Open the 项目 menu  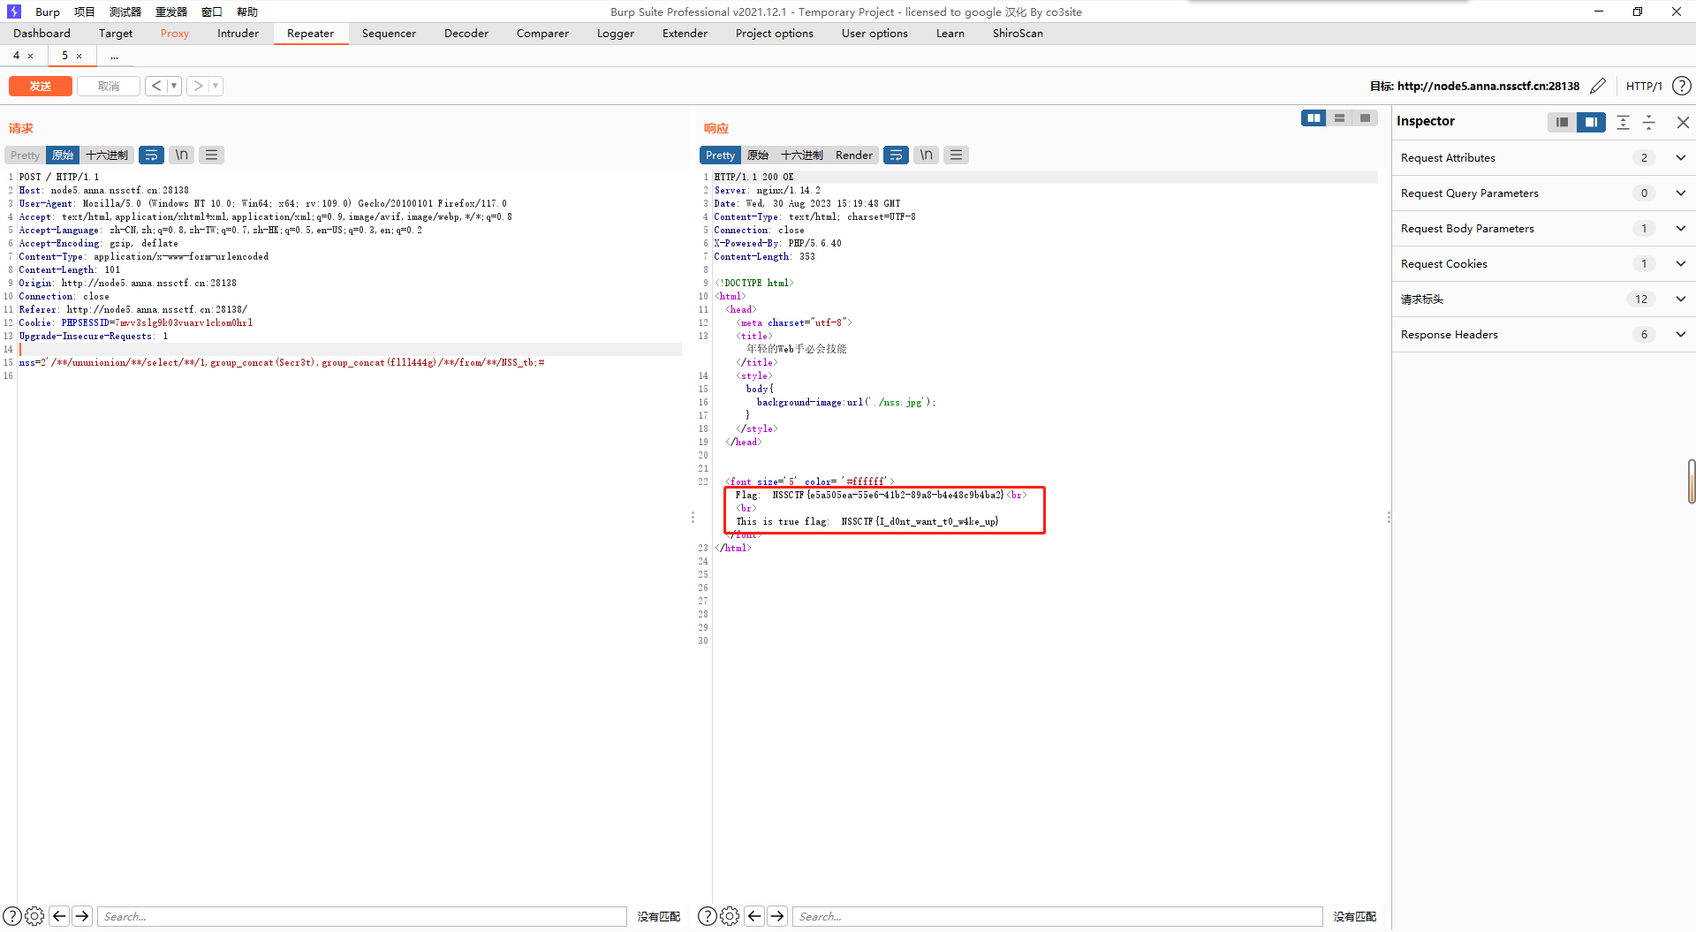84,11
